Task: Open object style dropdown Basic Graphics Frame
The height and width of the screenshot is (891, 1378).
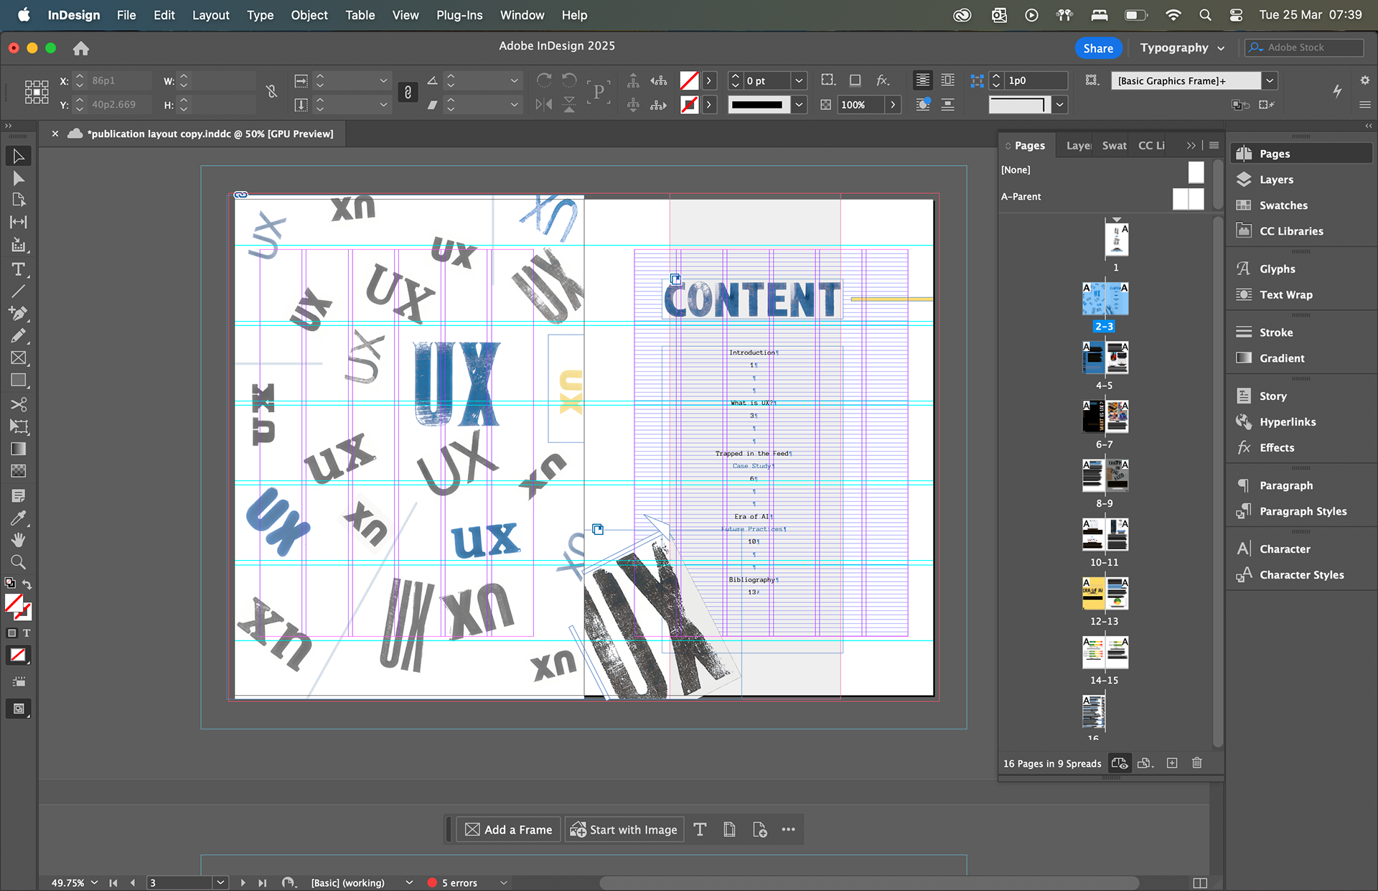Action: tap(1270, 80)
